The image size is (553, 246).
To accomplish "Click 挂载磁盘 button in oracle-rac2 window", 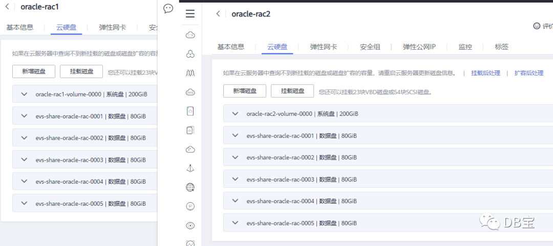I will click(x=292, y=91).
